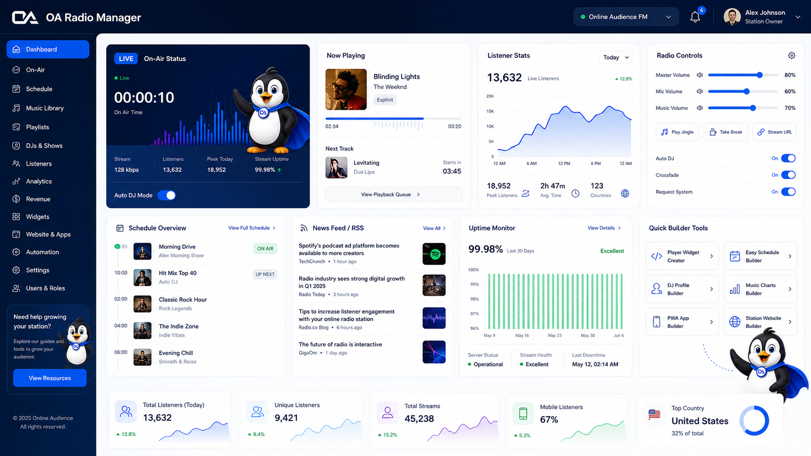Select the Classic Rock Hour schedule row
The width and height of the screenshot is (811, 456).
tap(195, 304)
